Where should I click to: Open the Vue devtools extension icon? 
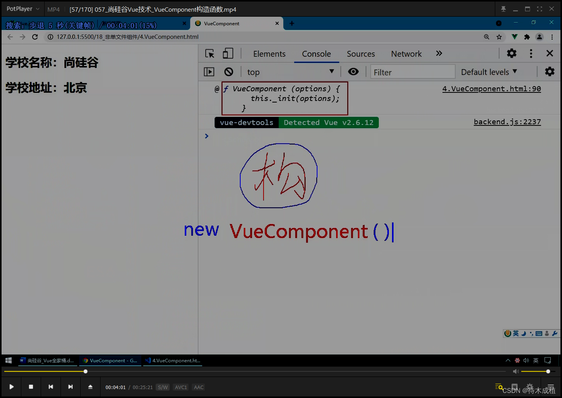[514, 37]
